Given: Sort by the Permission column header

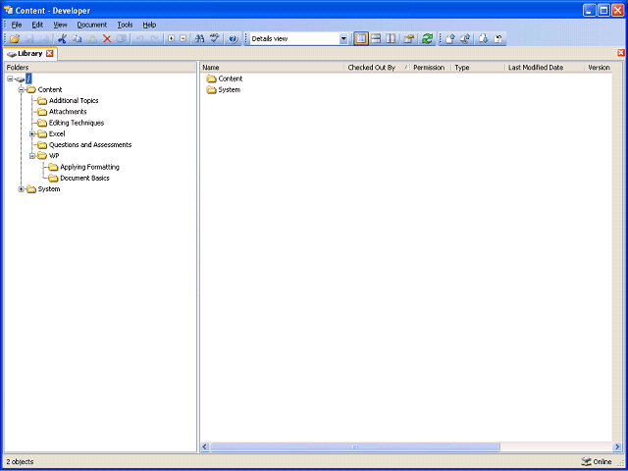Looking at the screenshot, I should [x=431, y=68].
